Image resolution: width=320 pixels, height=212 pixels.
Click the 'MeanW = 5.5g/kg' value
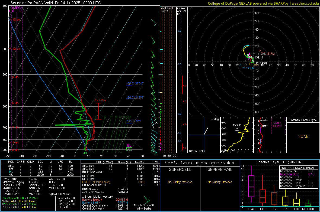(x=13, y=182)
